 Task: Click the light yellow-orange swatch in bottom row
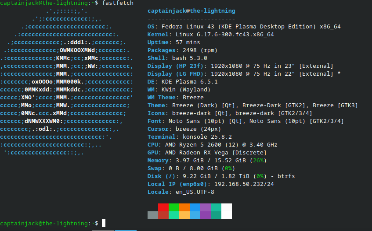tap(184, 215)
